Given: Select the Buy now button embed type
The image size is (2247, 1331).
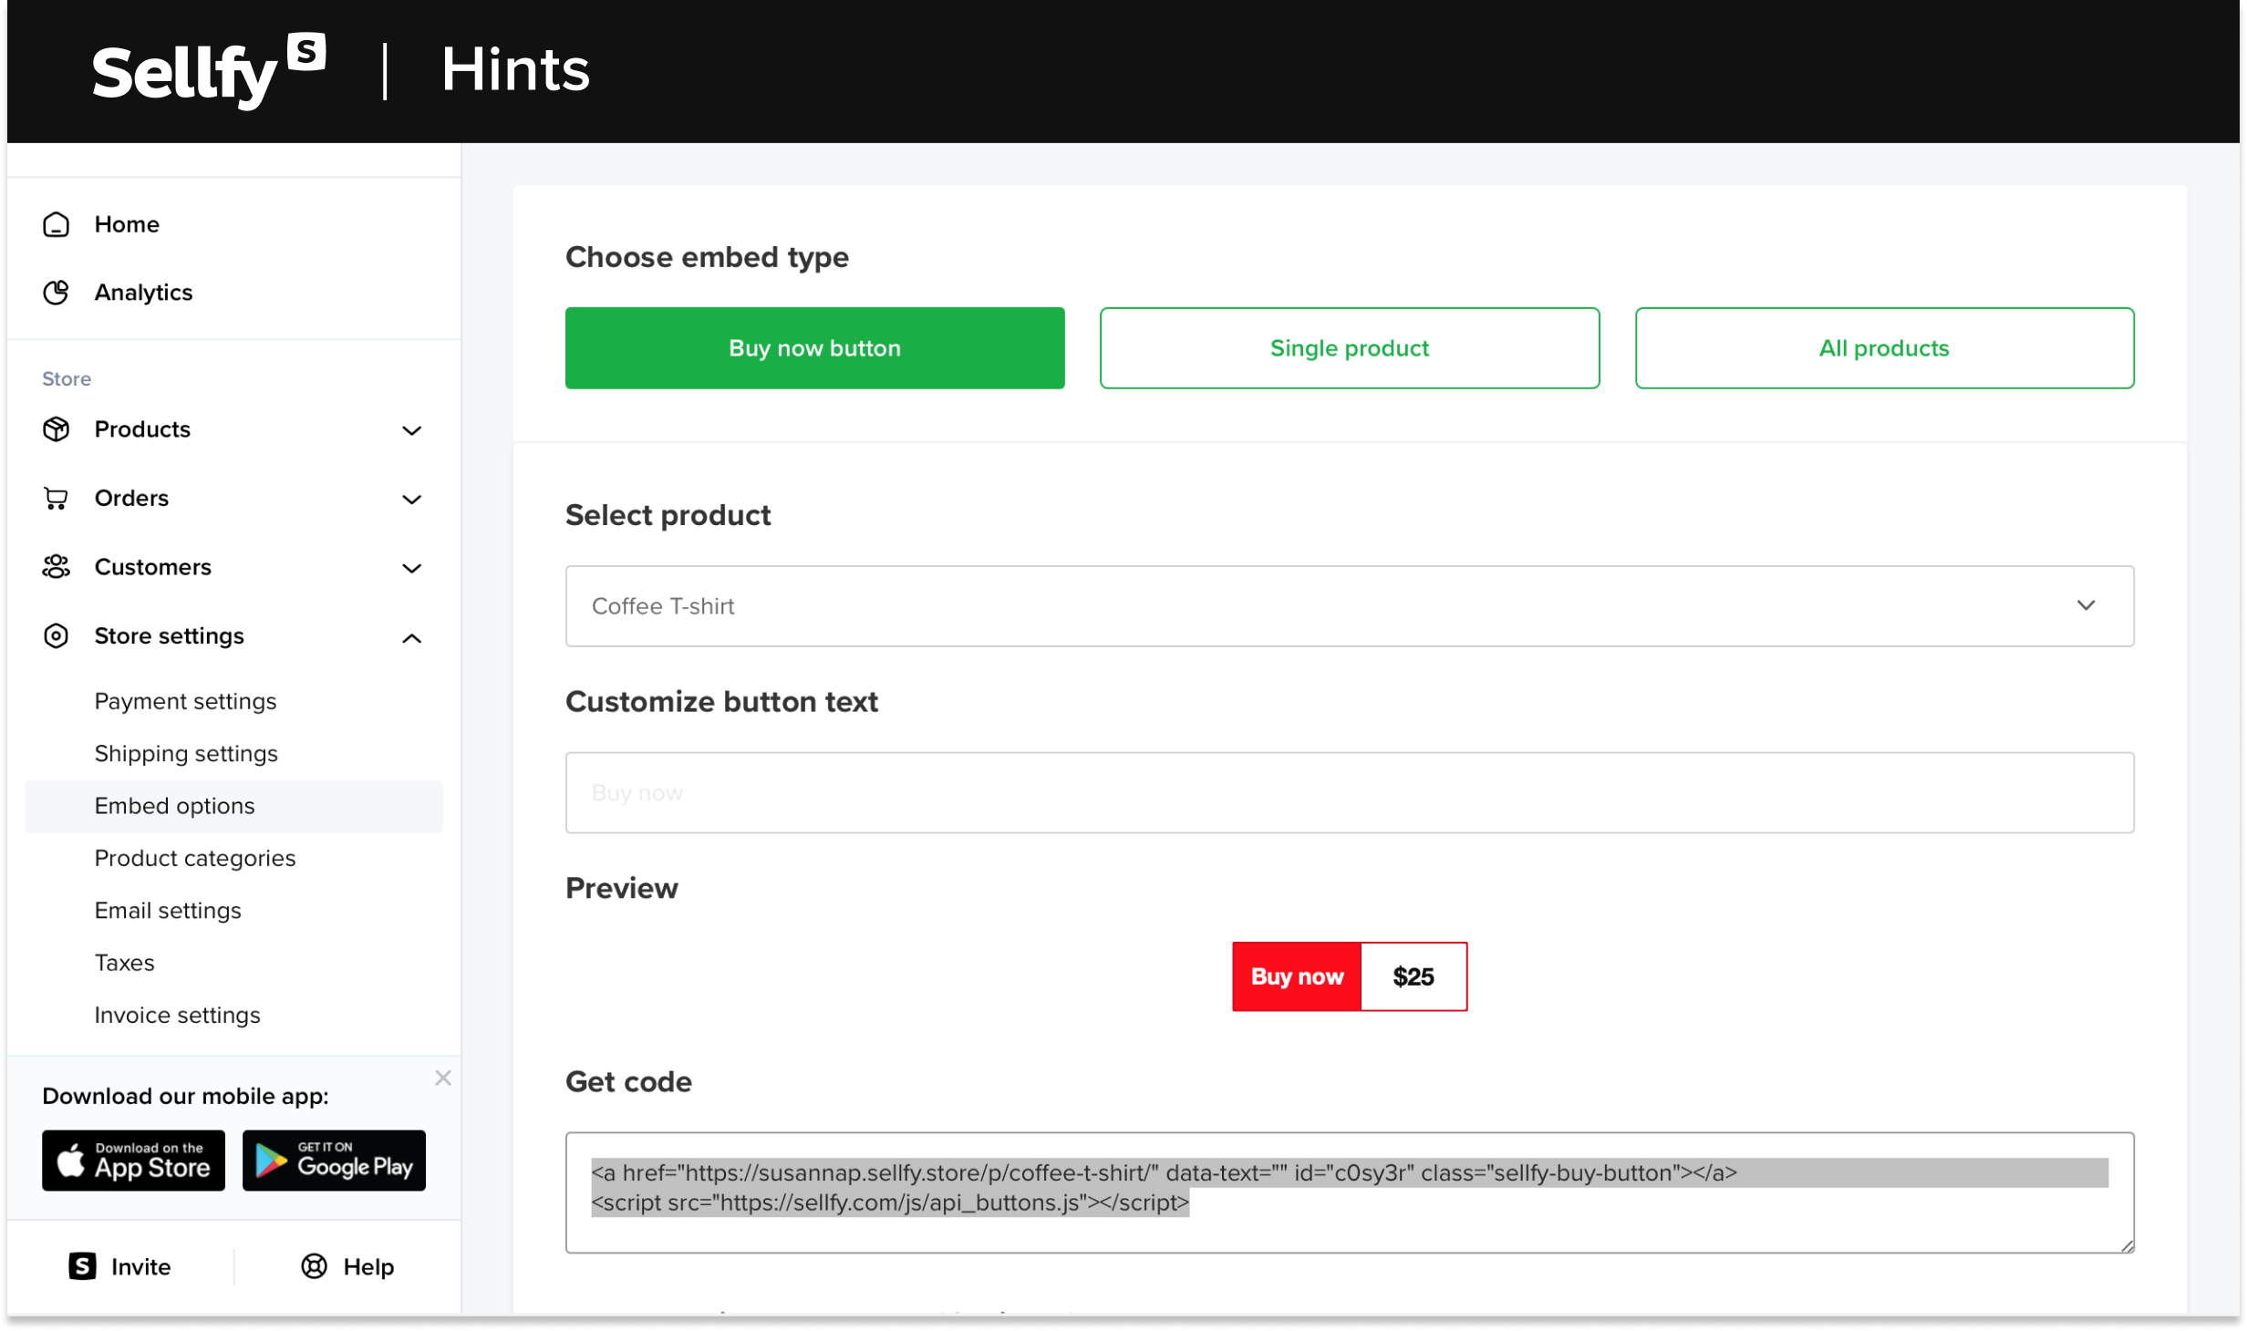Looking at the screenshot, I should (814, 347).
